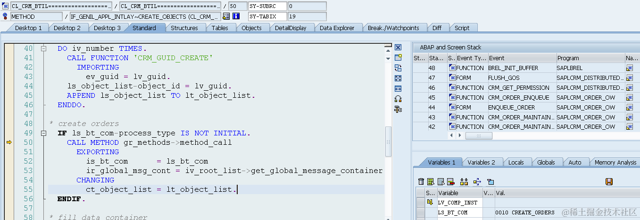Collapse the IF block at line 49

[x=43, y=133]
